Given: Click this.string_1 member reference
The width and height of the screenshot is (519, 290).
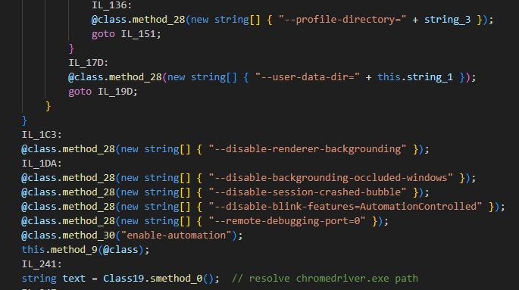Looking at the screenshot, I should 415,77.
